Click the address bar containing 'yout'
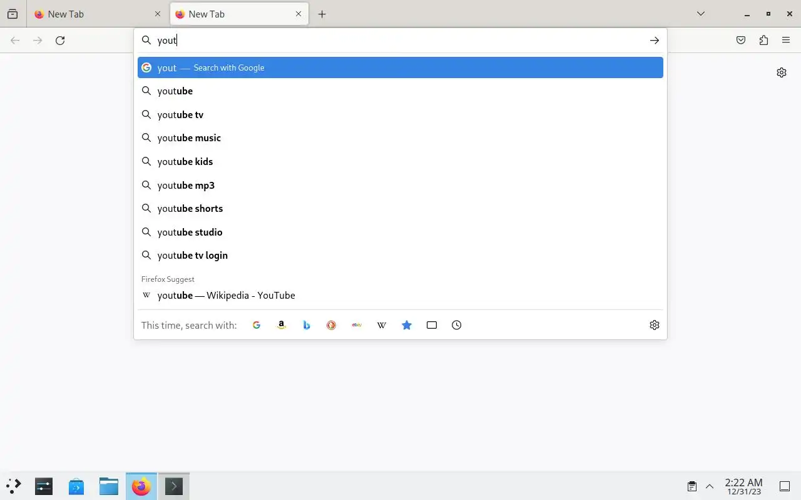The width and height of the screenshot is (801, 500). (400, 41)
